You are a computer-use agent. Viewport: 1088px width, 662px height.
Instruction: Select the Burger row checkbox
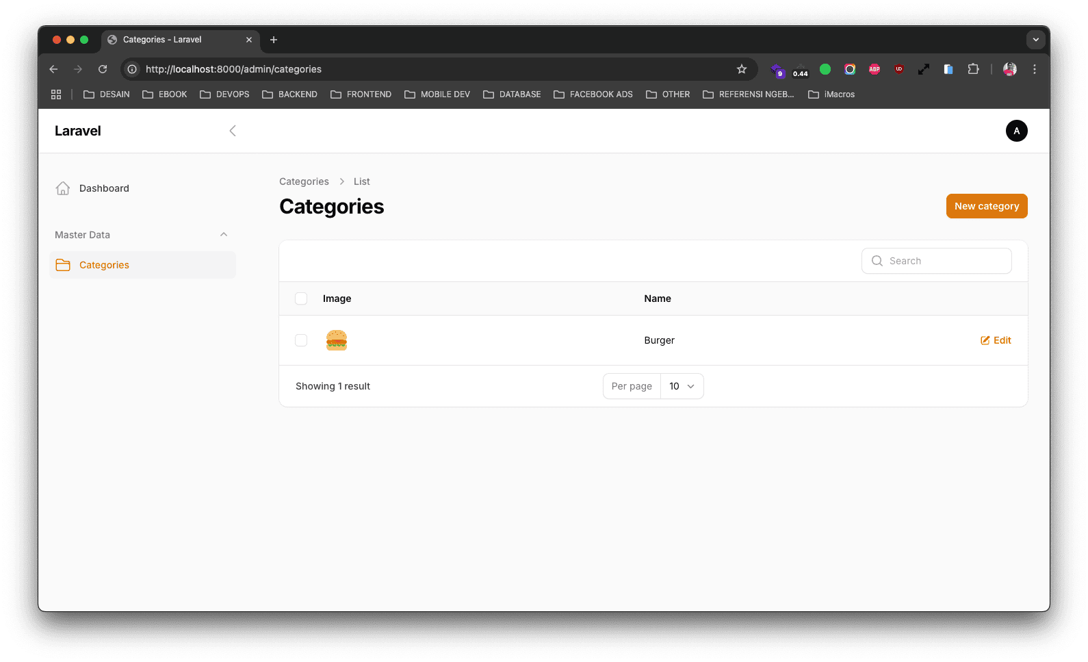301,340
